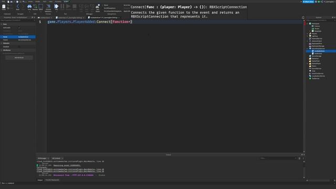Click the Back navigation arrow
The image size is (336, 189).
point(18,7)
